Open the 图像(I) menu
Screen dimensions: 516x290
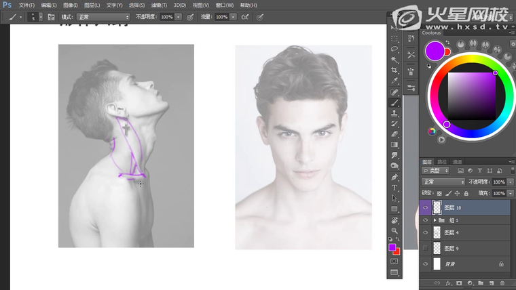point(69,5)
